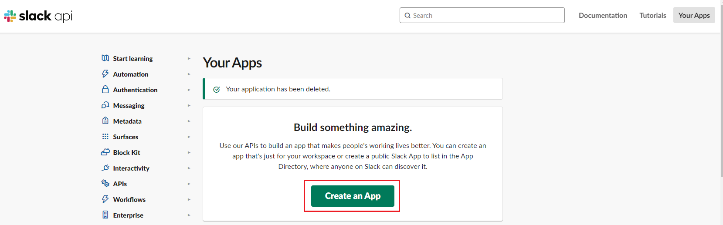Click the magnifier icon in the search box
This screenshot has height=225, width=723.
click(407, 16)
